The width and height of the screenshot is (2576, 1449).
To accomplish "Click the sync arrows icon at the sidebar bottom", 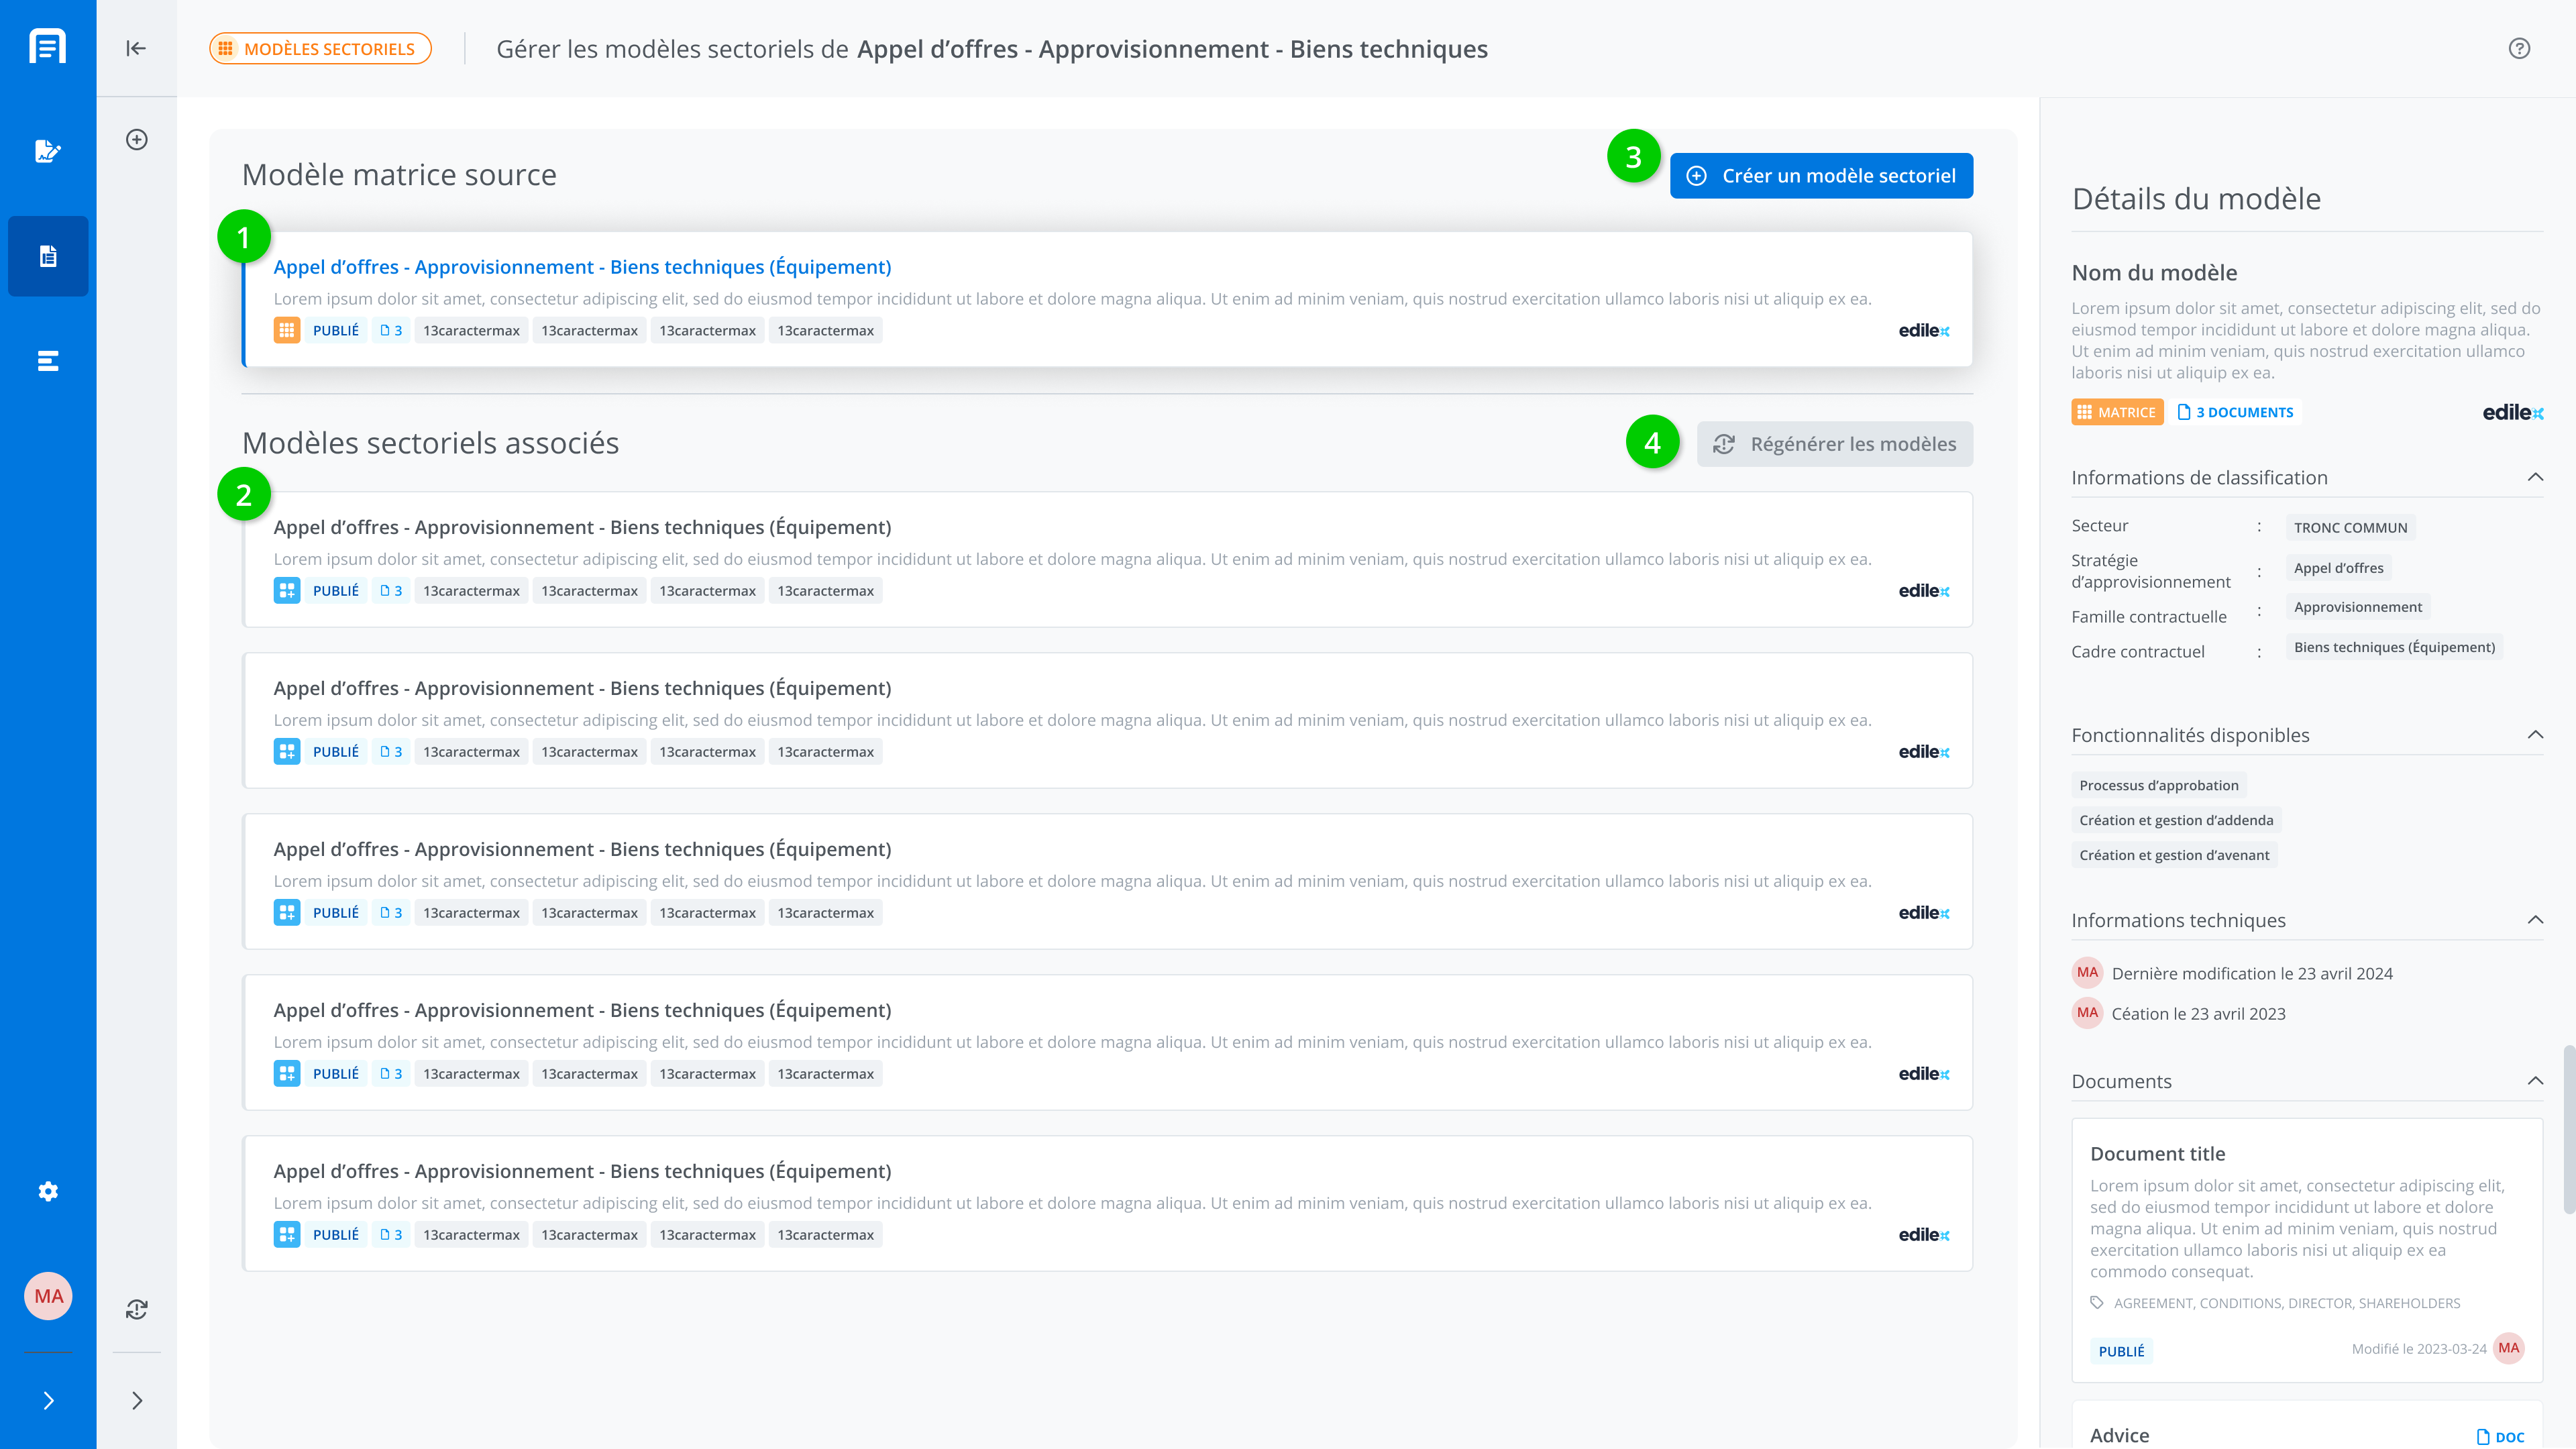I will (137, 1309).
